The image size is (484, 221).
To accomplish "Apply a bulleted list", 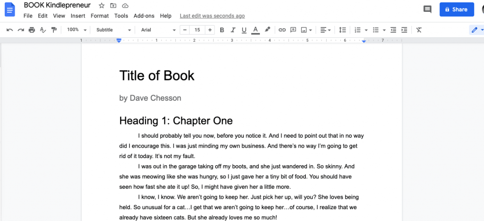I will tap(376, 30).
